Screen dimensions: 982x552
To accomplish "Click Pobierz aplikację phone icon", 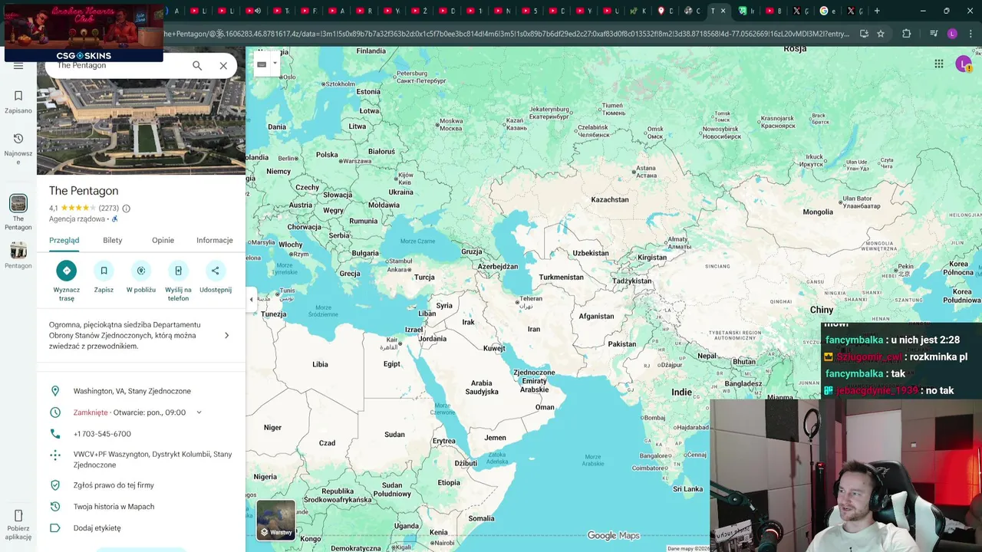I will [18, 515].
